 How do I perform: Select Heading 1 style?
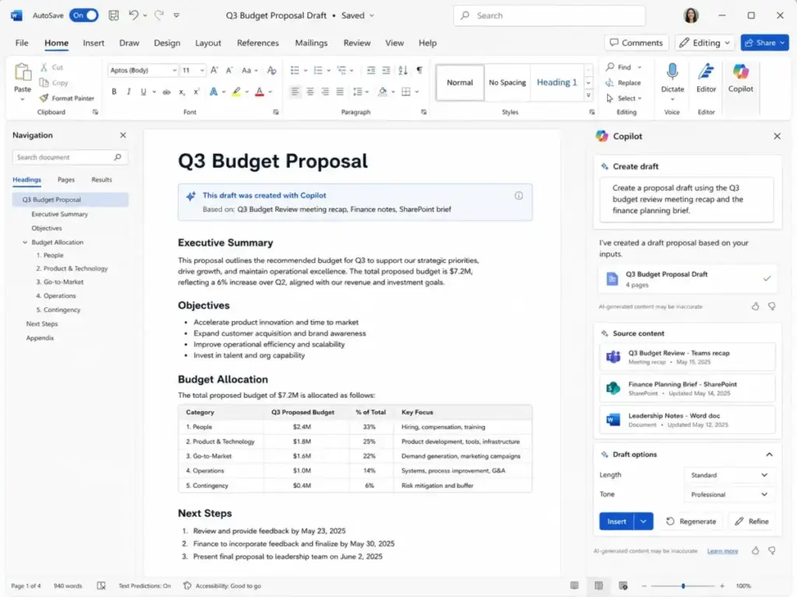[556, 82]
